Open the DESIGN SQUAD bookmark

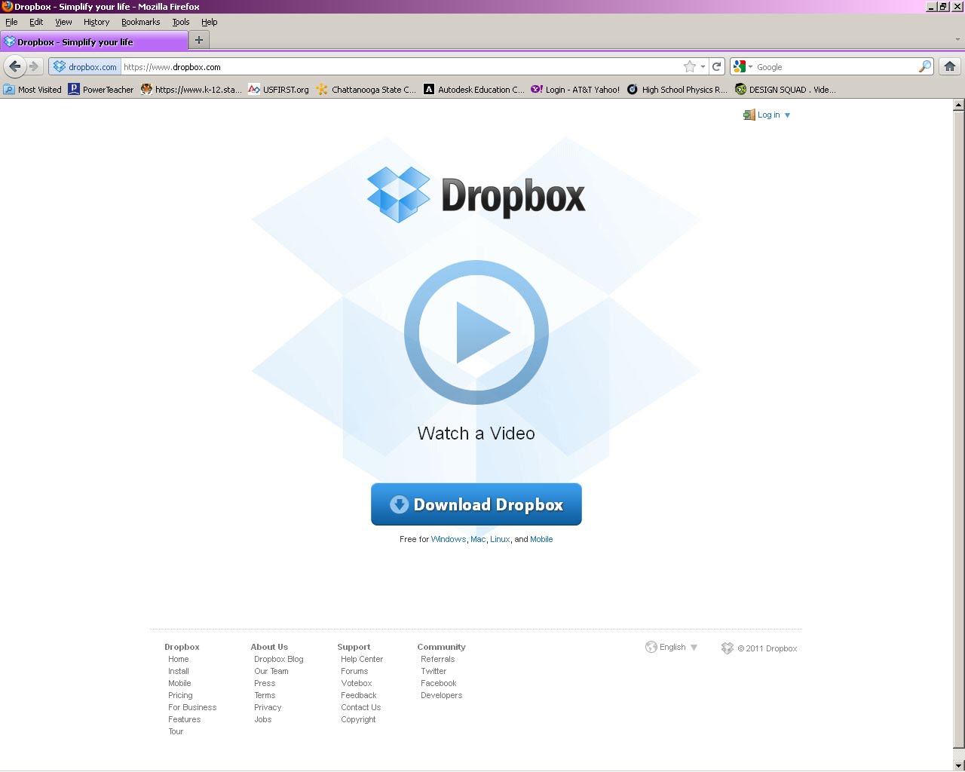click(786, 90)
